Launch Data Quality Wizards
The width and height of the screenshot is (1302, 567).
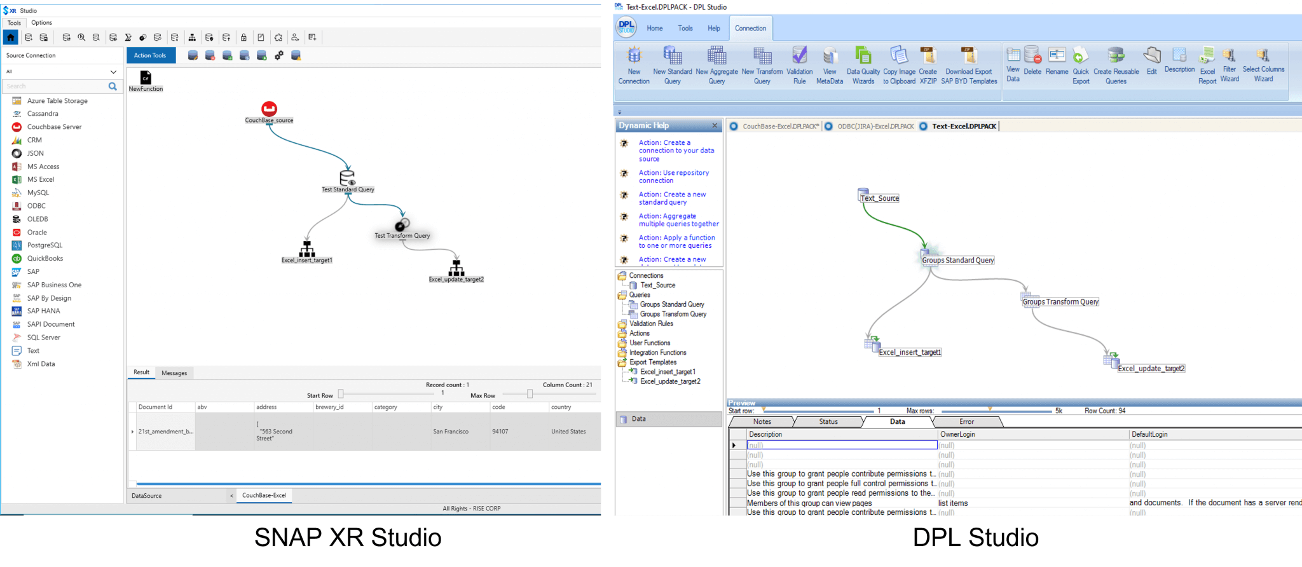[863, 65]
